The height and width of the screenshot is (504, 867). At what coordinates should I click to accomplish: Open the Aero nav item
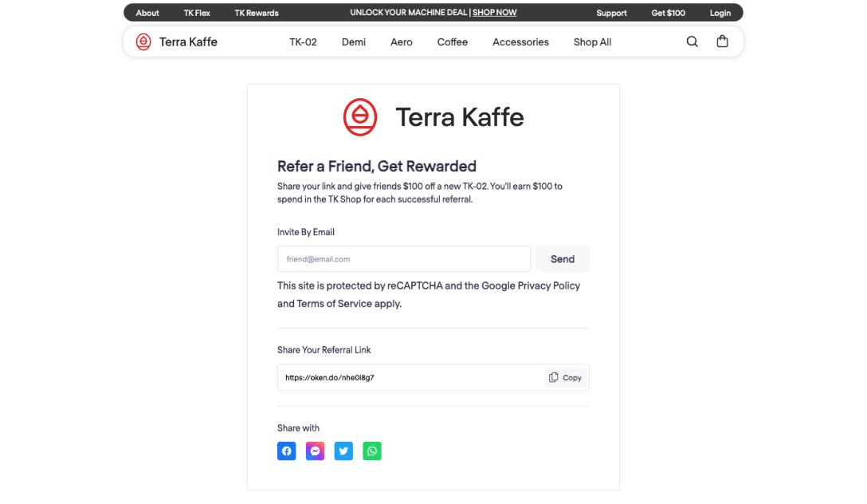[402, 42]
